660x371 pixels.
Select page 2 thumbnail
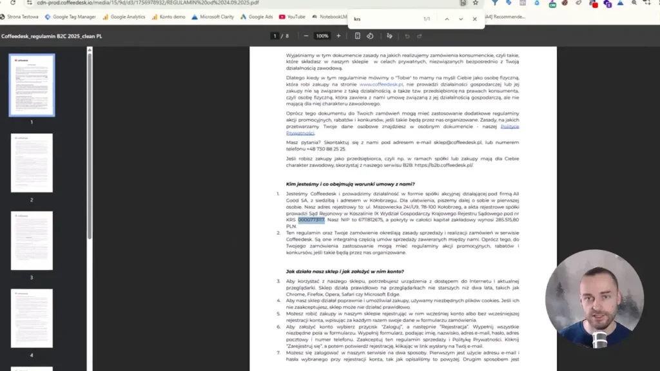tap(32, 163)
